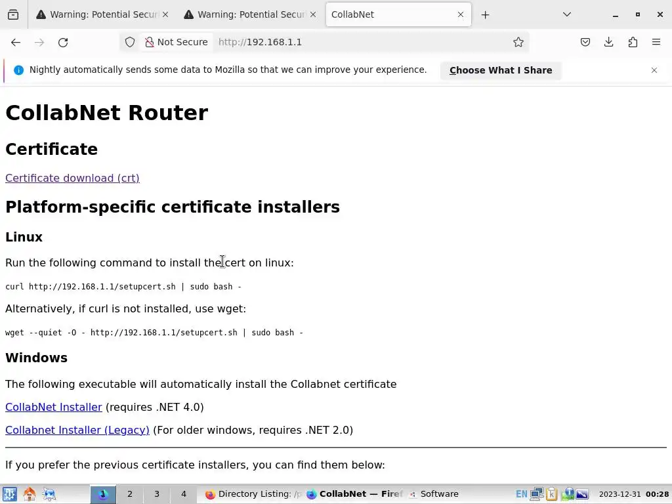The image size is (672, 504).
Task: Open a new browser tab
Action: (x=485, y=15)
